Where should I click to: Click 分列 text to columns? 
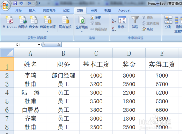click(x=168, y=22)
